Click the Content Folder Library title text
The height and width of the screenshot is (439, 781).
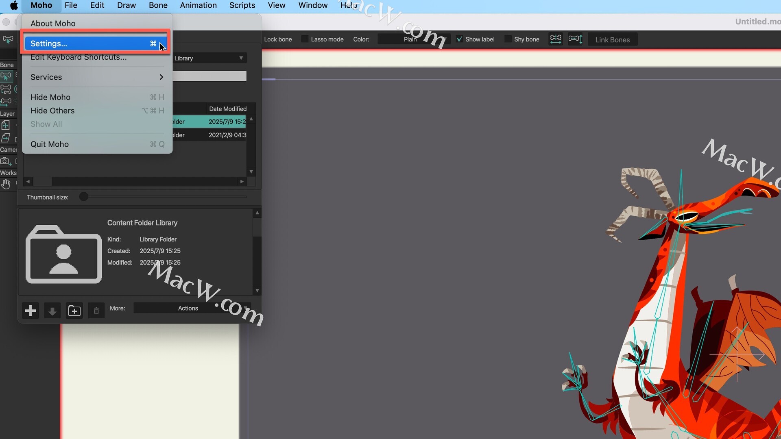point(142,223)
